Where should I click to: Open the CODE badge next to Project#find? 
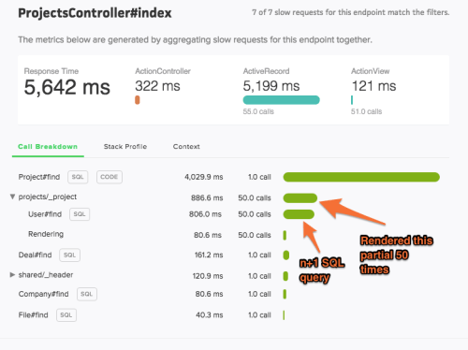[x=110, y=177]
